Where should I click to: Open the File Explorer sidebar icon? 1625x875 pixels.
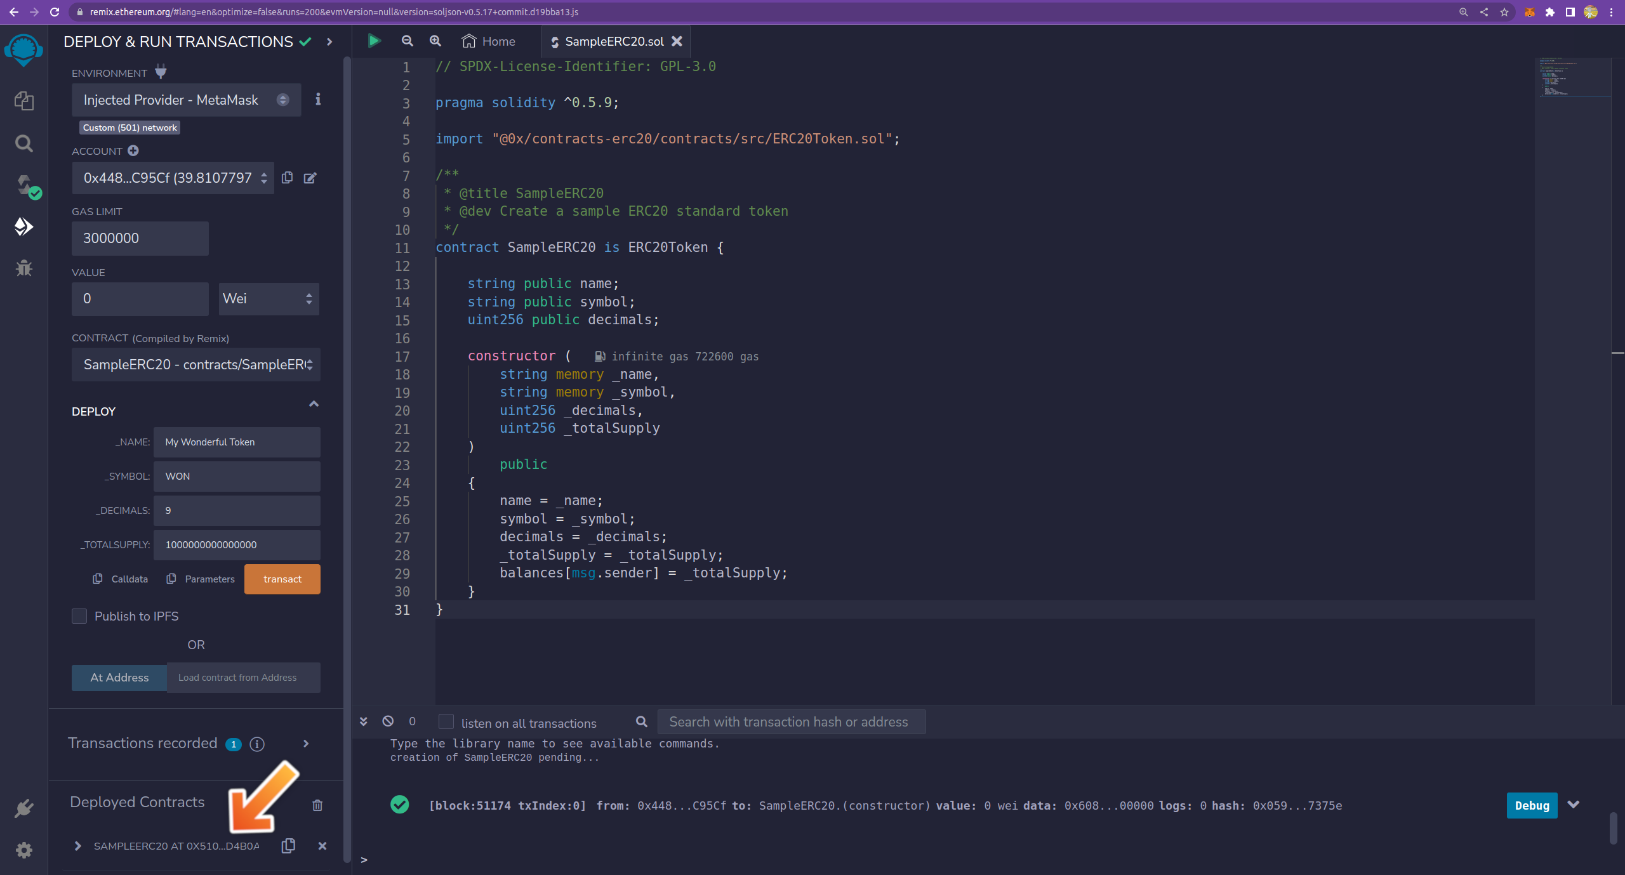pyautogui.click(x=23, y=100)
